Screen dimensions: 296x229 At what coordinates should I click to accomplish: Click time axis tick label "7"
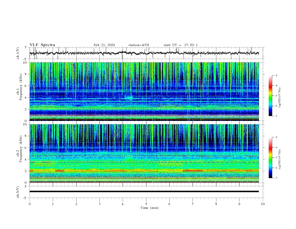click(193, 204)
